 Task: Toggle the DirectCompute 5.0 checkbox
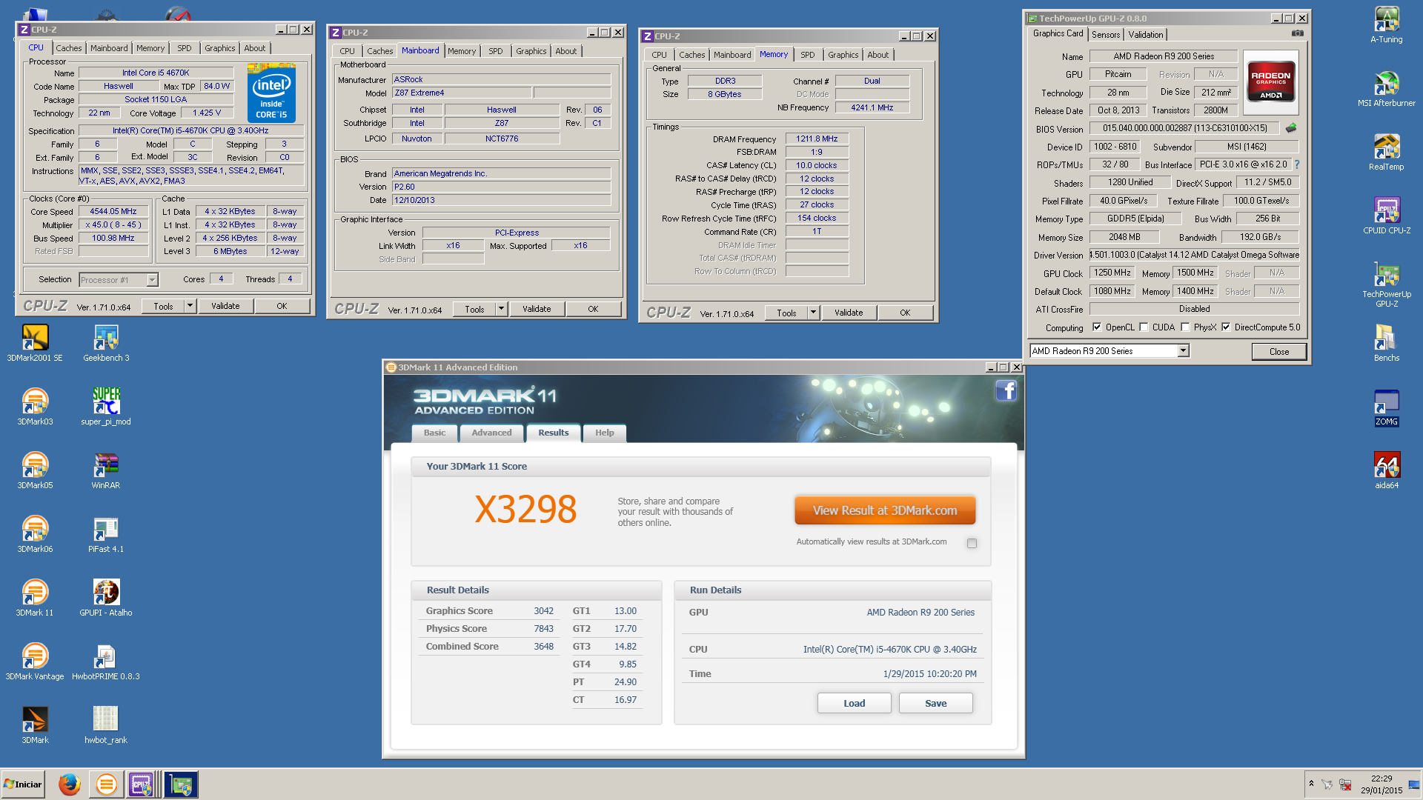click(x=1226, y=327)
